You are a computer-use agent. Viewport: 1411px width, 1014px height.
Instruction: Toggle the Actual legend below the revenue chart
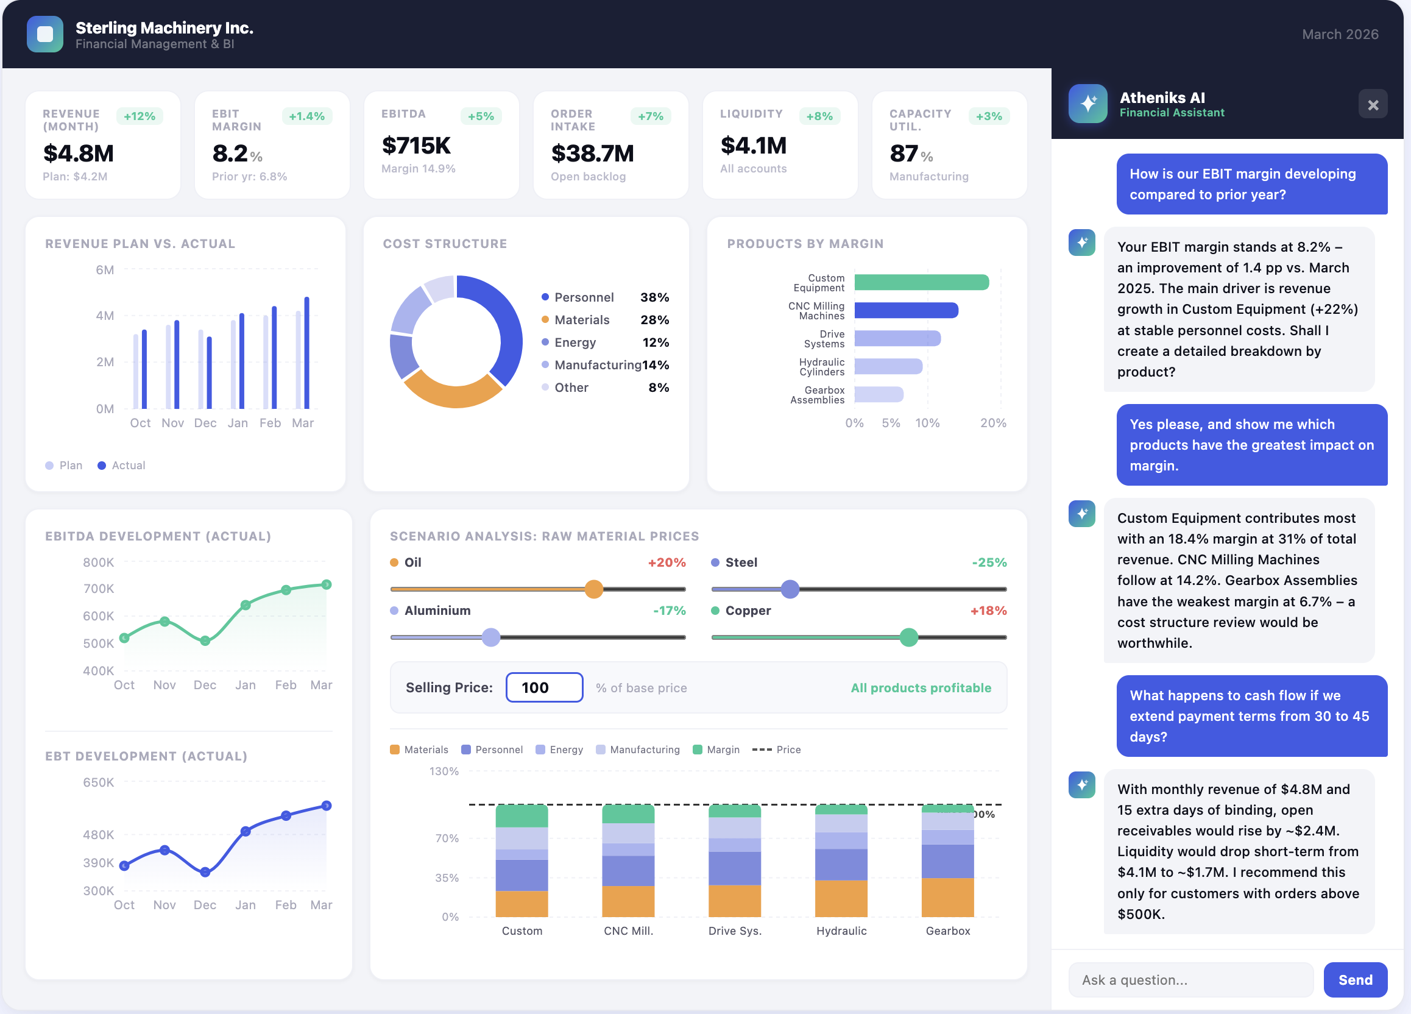point(121,465)
